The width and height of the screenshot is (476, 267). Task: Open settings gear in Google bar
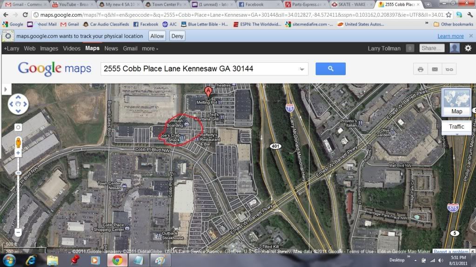[468, 48]
